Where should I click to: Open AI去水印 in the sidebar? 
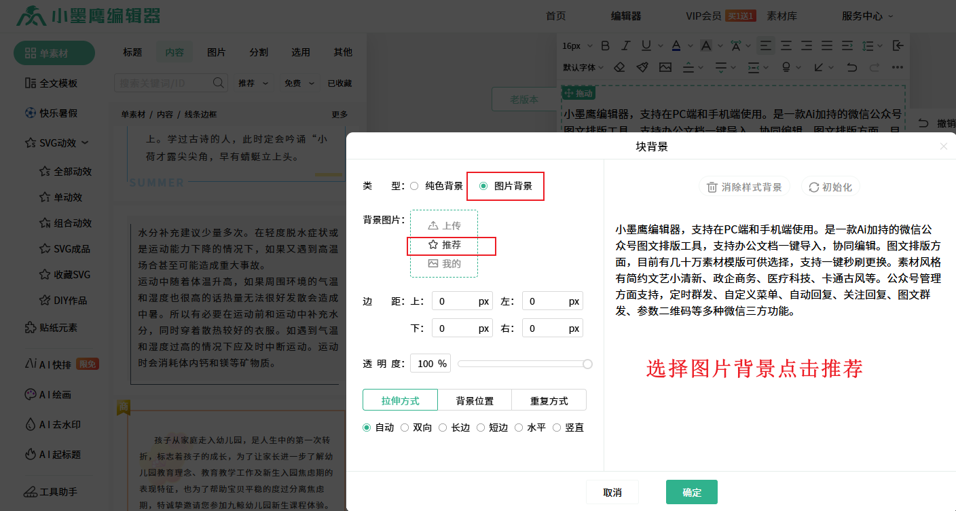[52, 425]
